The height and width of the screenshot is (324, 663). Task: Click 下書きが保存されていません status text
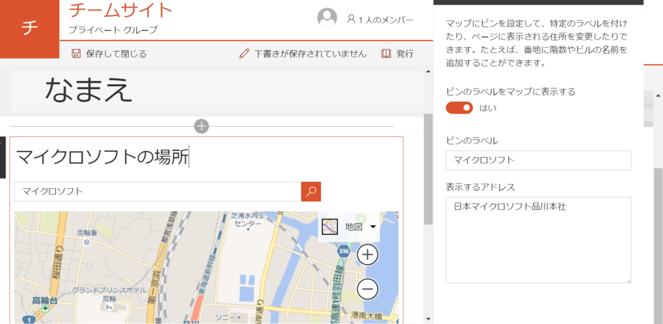click(x=311, y=54)
